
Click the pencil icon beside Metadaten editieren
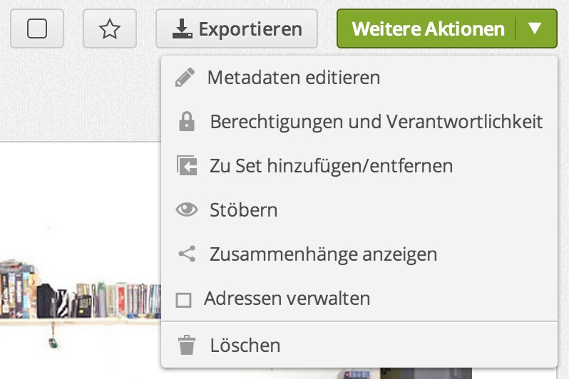pyautogui.click(x=185, y=78)
